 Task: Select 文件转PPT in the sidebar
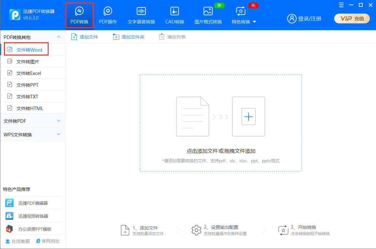pos(33,85)
